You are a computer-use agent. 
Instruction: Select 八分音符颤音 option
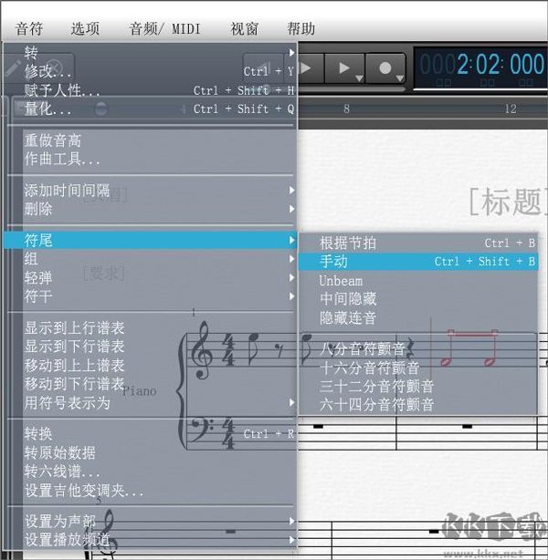pos(418,348)
